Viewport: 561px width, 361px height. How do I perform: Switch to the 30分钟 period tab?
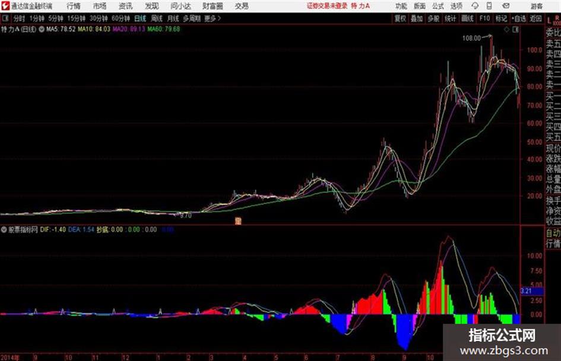click(99, 18)
